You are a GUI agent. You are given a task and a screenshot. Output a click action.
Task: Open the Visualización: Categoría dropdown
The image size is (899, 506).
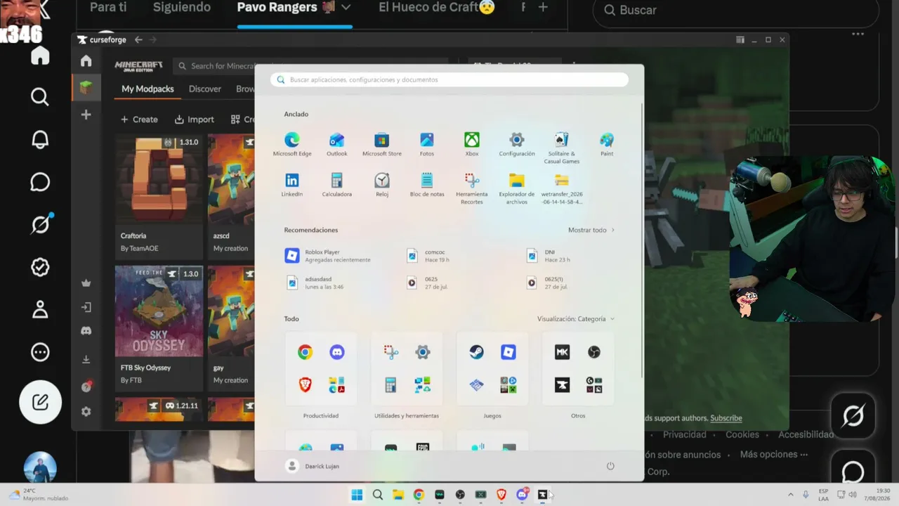[576, 319]
